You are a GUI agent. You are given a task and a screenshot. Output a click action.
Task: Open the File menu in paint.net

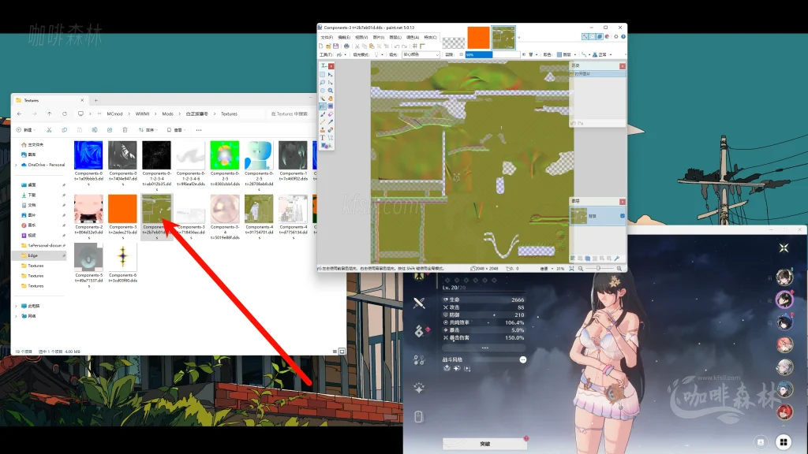(327, 37)
